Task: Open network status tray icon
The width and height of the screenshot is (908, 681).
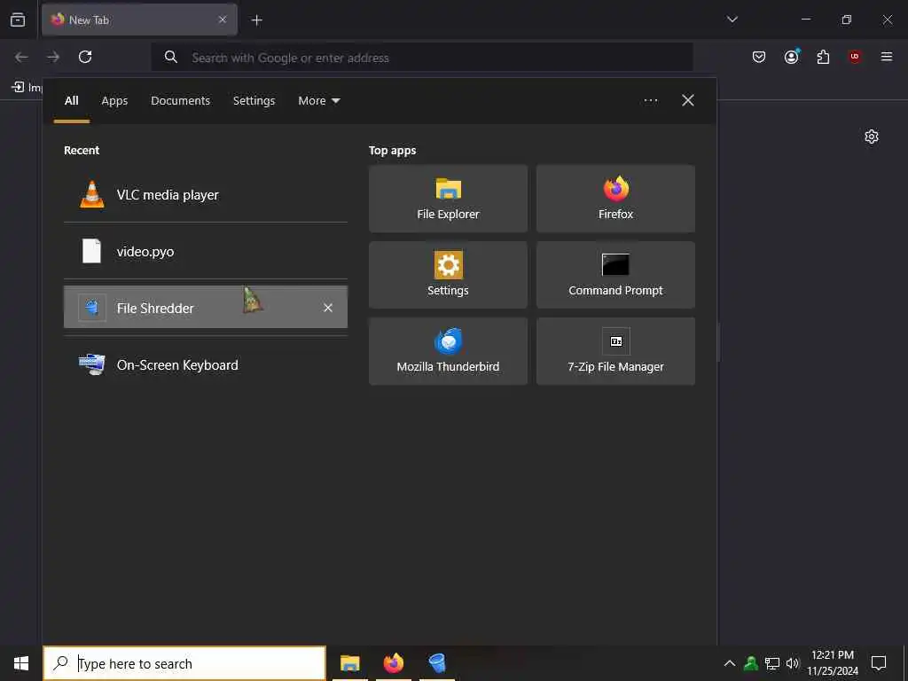Action: [x=772, y=663]
